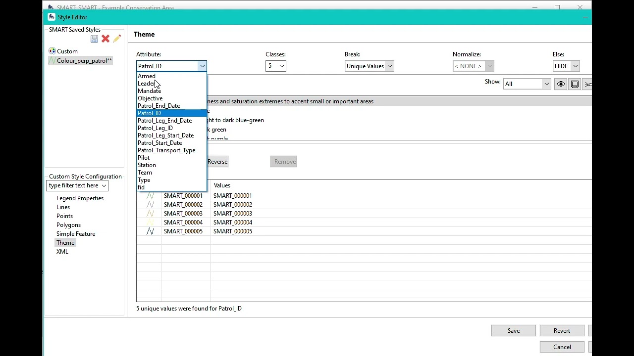Click the Style Editor title icon
Image resolution: width=634 pixels, height=356 pixels.
coord(52,17)
